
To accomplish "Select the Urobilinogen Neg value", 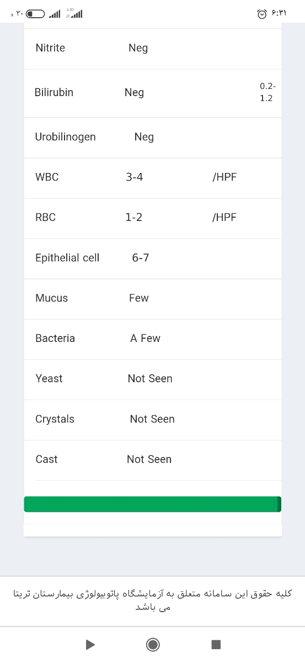I will [x=144, y=137].
